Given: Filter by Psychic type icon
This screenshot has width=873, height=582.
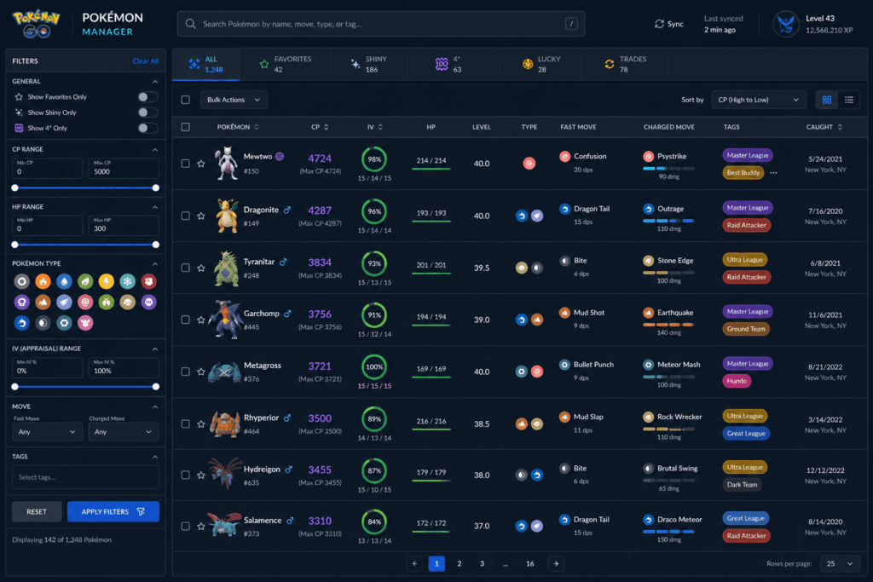Looking at the screenshot, I should [x=85, y=303].
